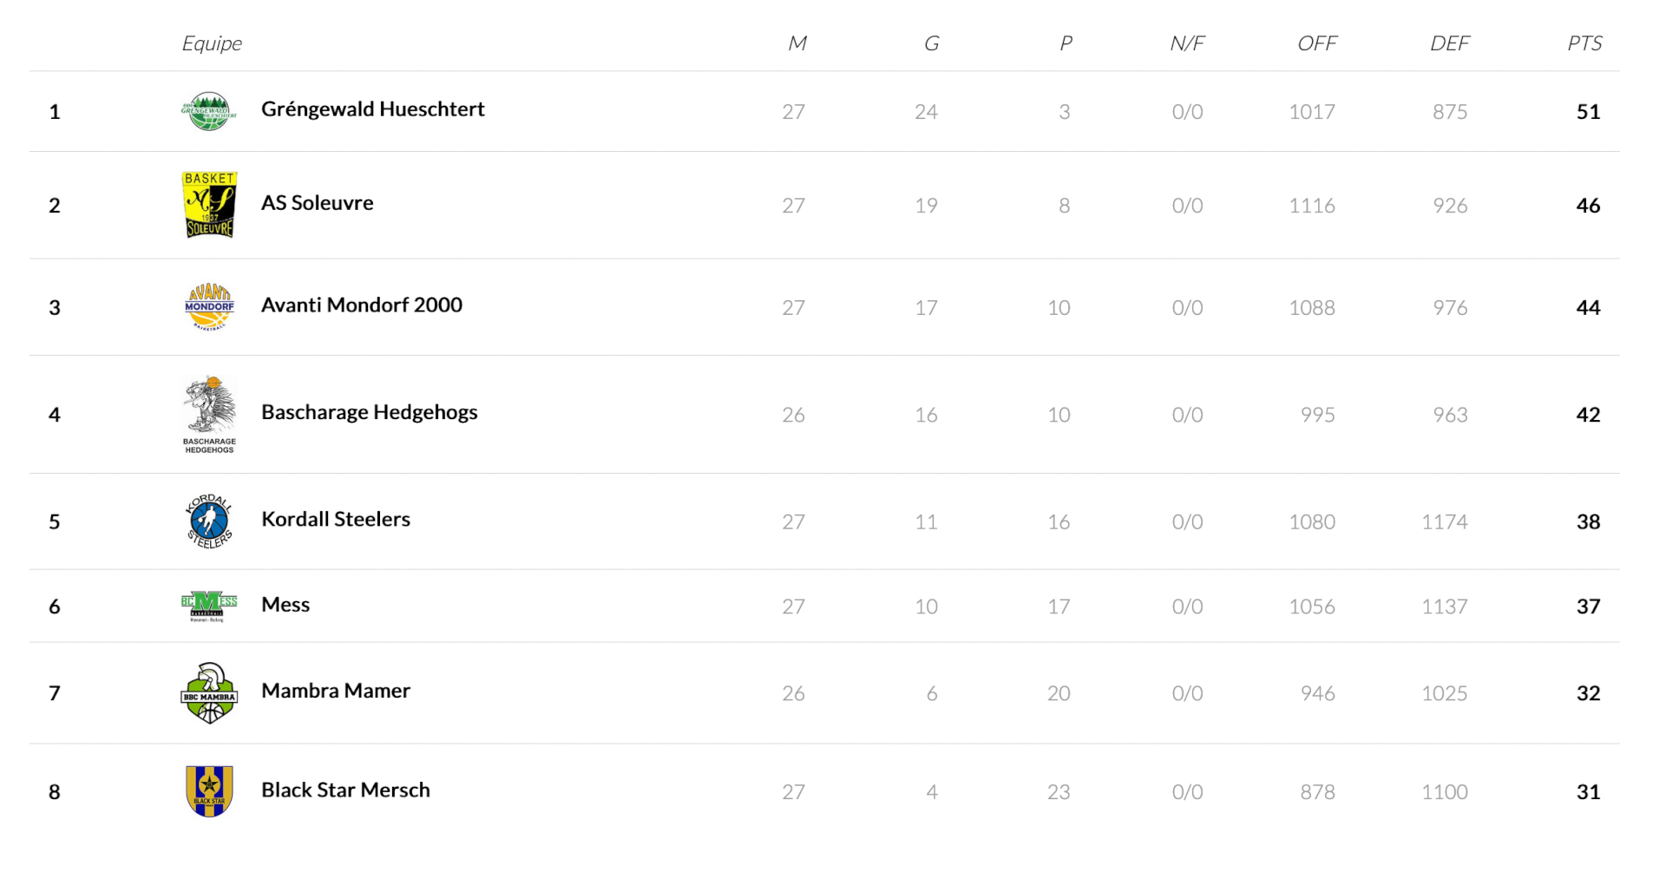Click the AS Soleuvre yellow basket logo
1666x872 pixels.
[208, 205]
